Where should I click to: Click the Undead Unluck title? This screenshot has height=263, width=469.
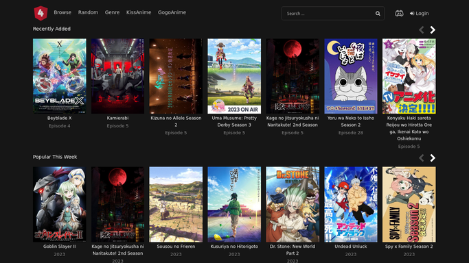click(x=351, y=247)
